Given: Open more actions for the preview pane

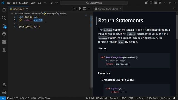Looking at the screenshot, I should (x=174, y=9).
